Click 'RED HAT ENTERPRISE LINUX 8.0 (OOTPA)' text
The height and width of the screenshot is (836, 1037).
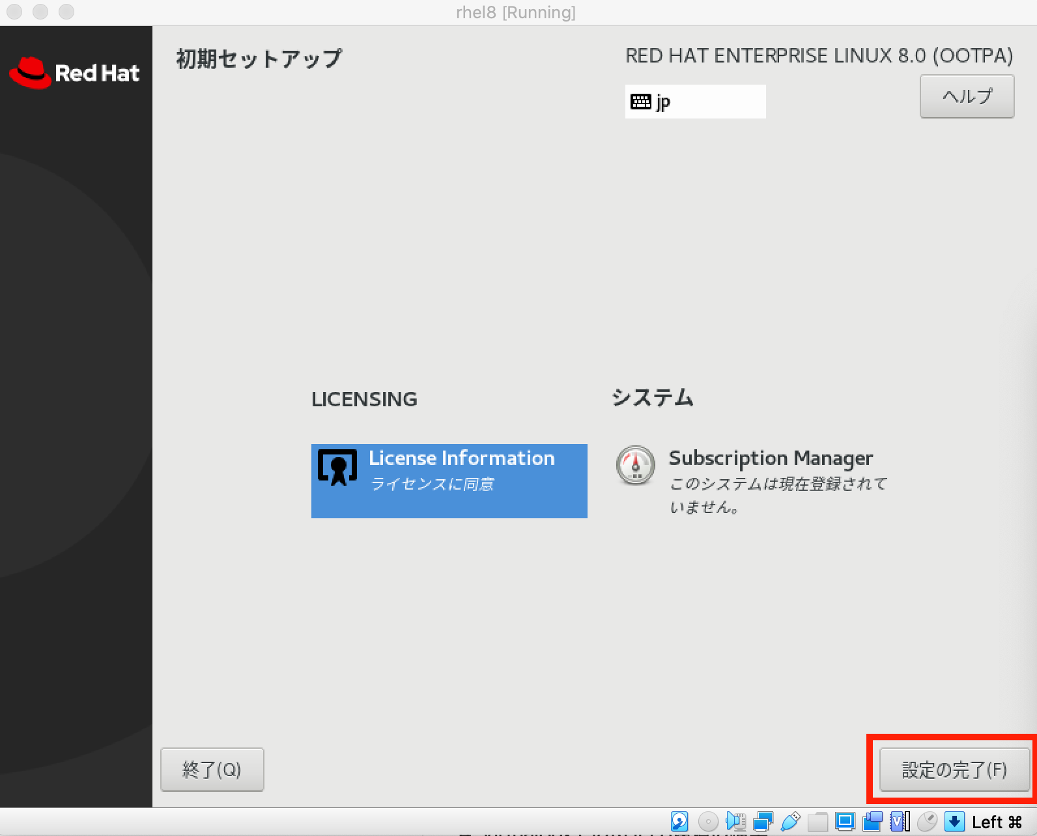pyautogui.click(x=819, y=56)
